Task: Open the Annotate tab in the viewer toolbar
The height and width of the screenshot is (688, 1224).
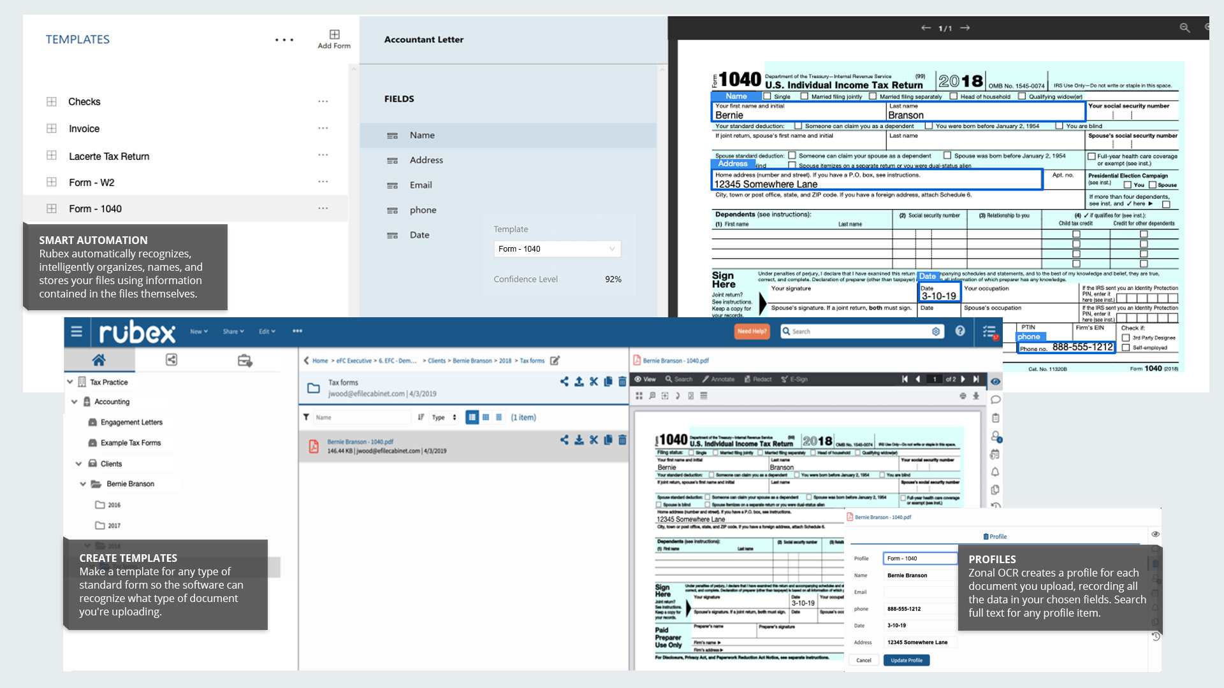Action: coord(718,379)
